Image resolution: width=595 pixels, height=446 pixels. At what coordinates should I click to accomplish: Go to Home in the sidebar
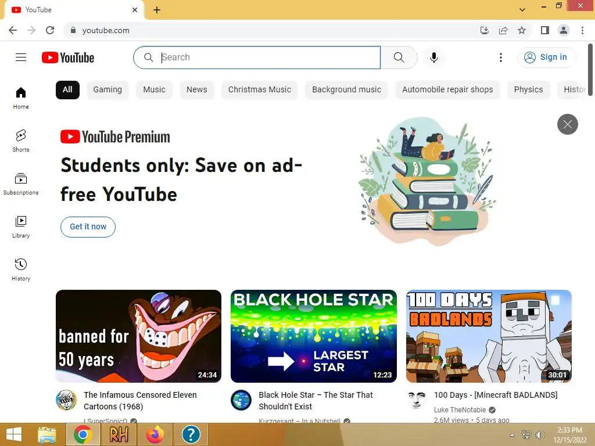[x=21, y=98]
